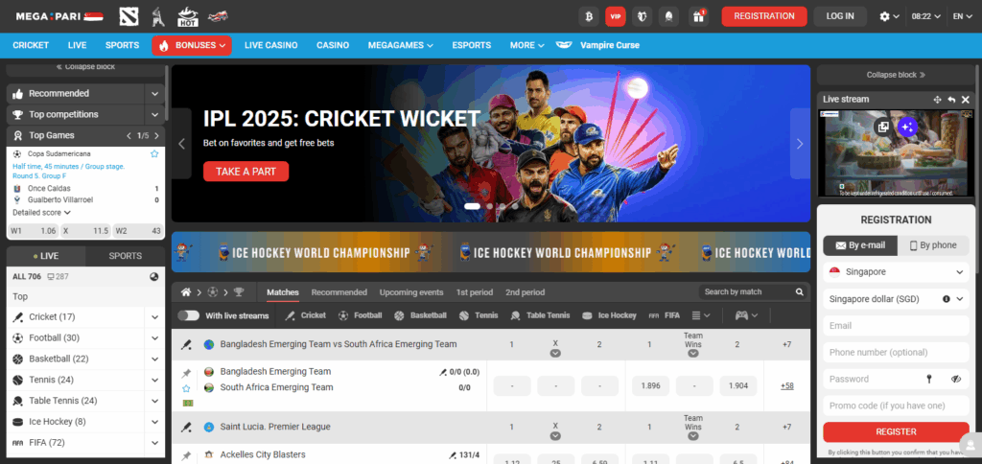Click the magnifier icon in match search
Screen dimensions: 982x464
(799, 291)
